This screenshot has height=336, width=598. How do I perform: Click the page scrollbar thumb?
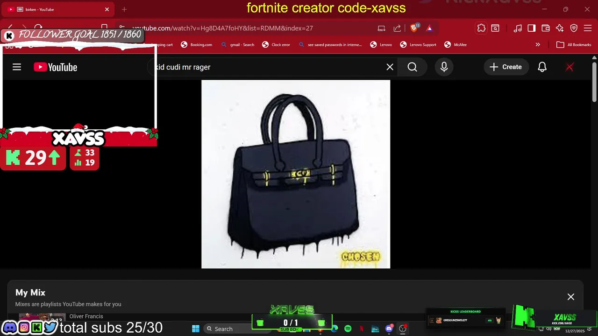[594, 82]
